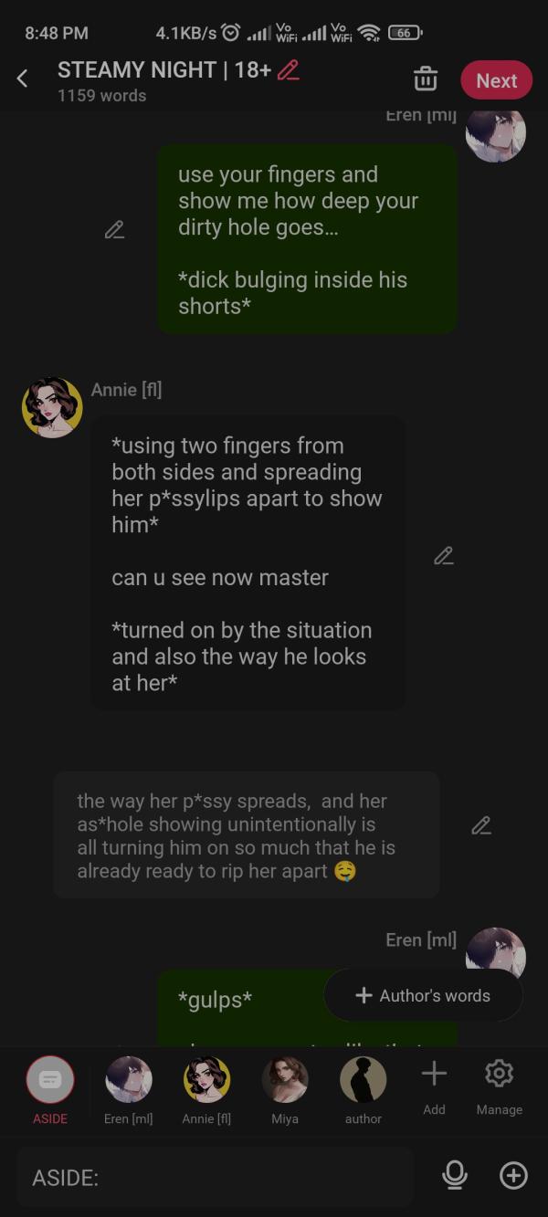Edit Annie's message with the pencil icon
Viewport: 548px width, 1217px height.
pyautogui.click(x=444, y=556)
